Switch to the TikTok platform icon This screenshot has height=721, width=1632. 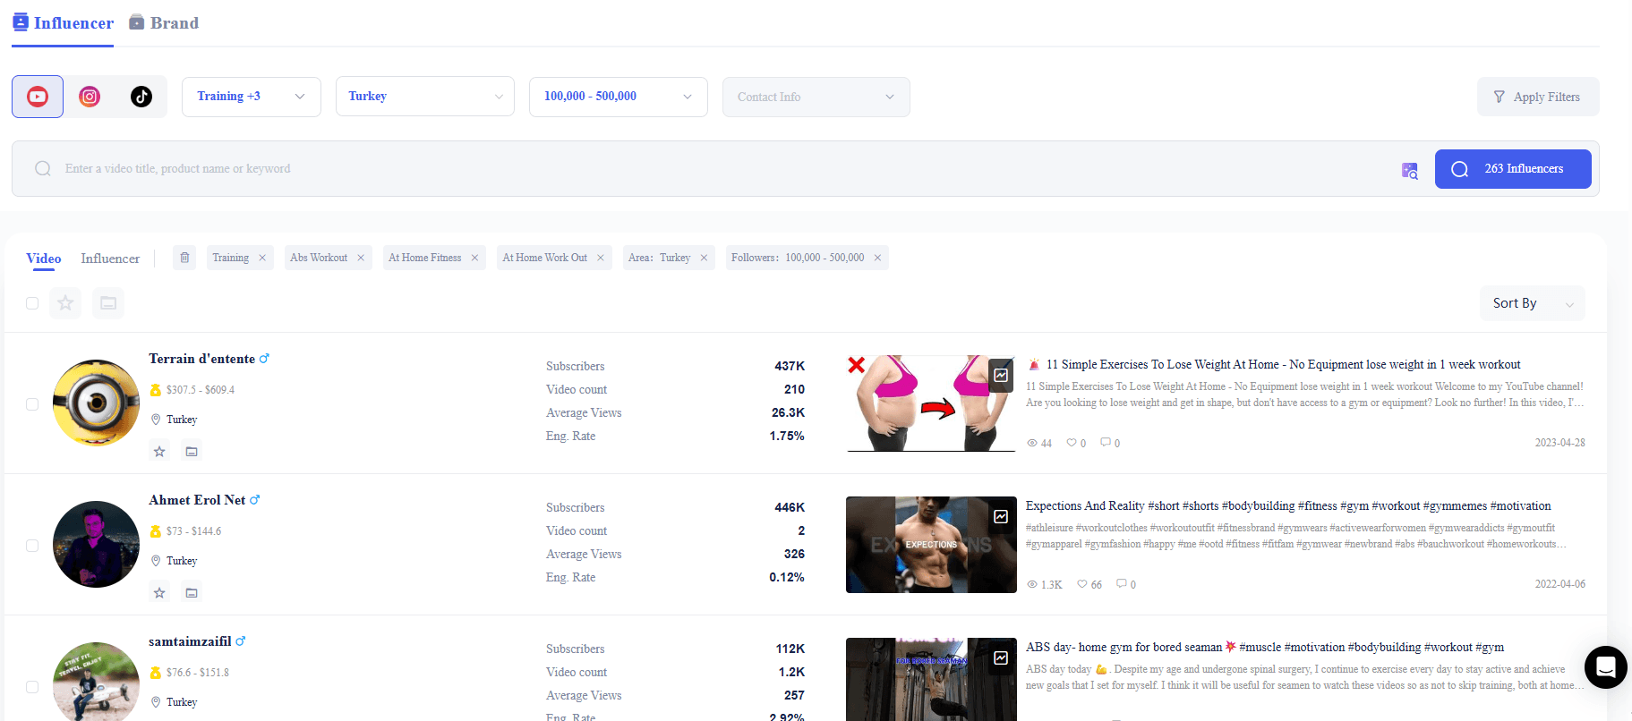141,97
